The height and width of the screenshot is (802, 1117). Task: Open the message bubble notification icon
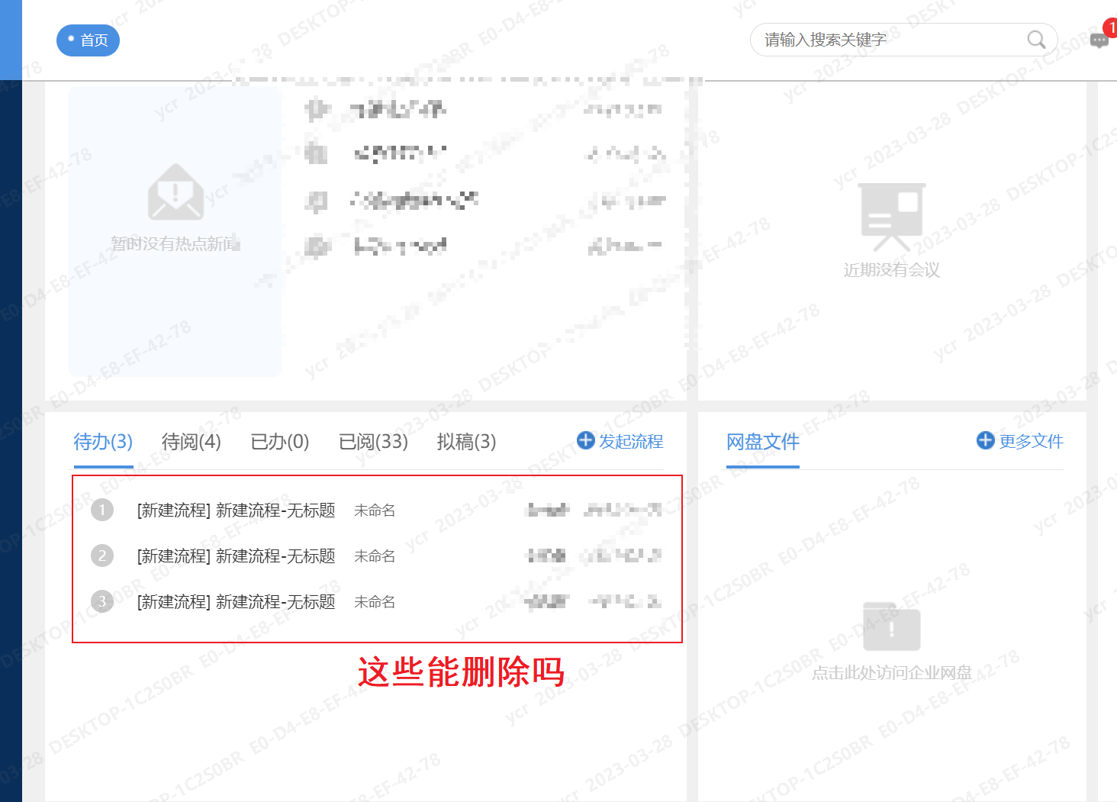click(1099, 41)
